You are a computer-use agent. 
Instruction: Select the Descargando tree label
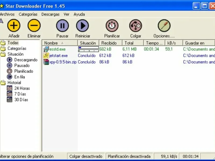tap(26, 60)
